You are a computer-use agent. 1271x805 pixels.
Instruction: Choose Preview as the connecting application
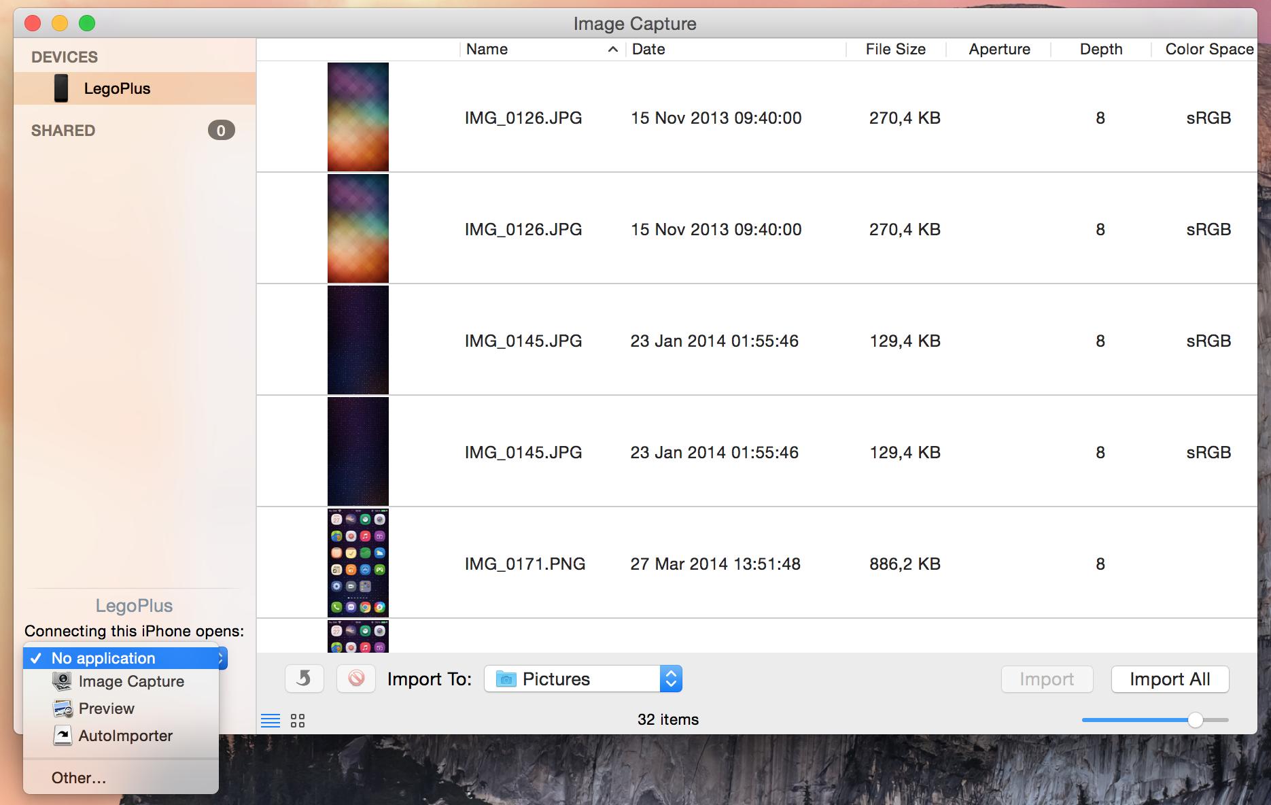(106, 708)
